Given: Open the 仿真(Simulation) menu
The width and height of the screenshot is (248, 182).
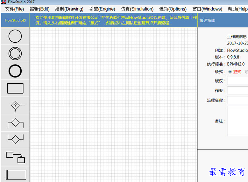Looking at the screenshot, I should click(137, 9).
